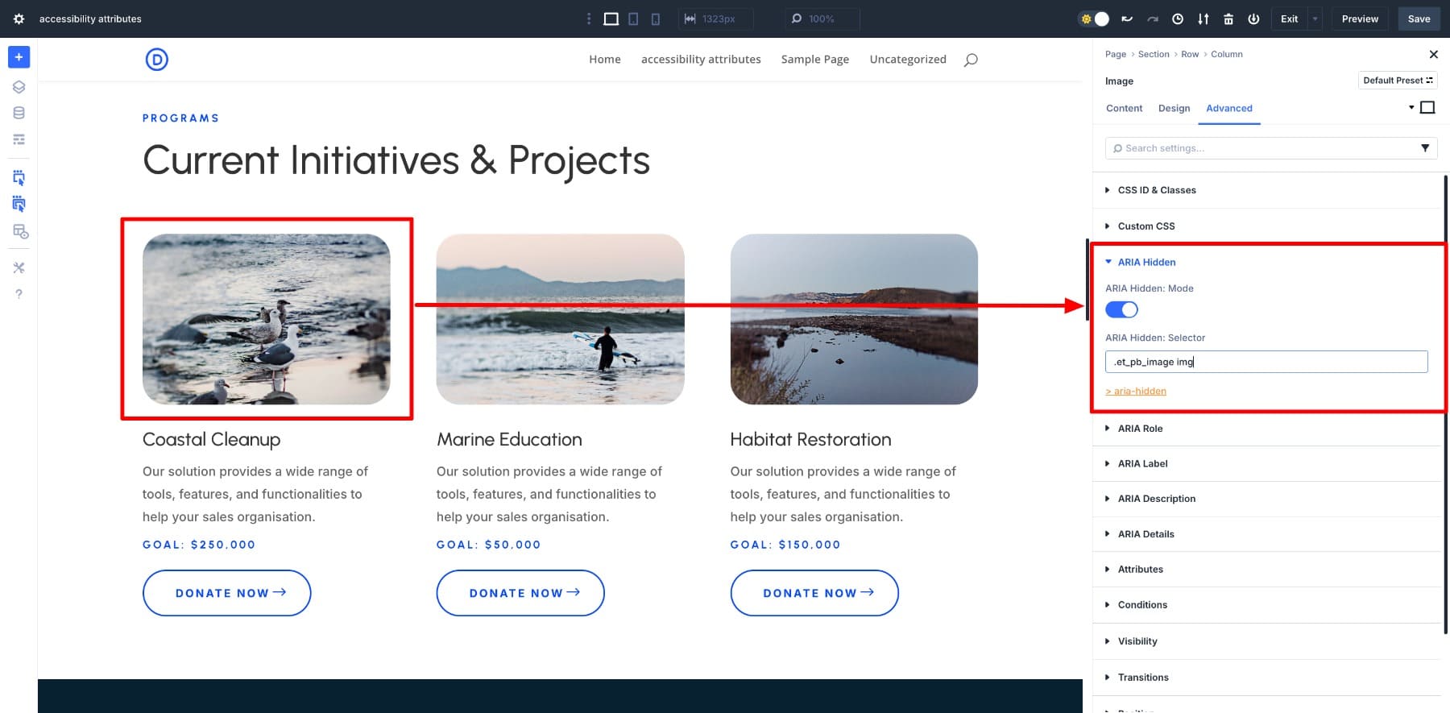Switch to the Design tab

tap(1174, 108)
